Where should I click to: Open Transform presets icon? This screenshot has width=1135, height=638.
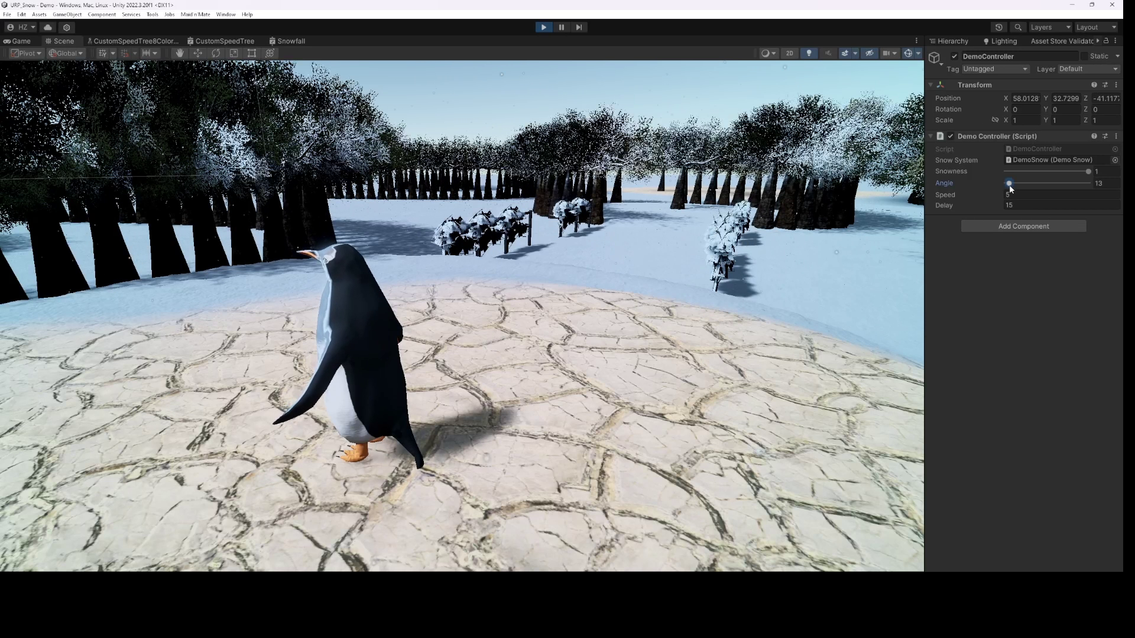pyautogui.click(x=1105, y=85)
